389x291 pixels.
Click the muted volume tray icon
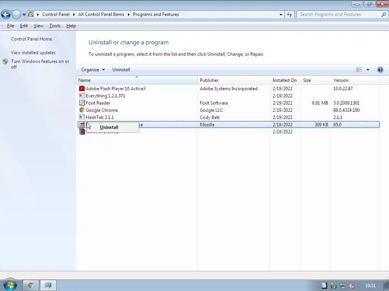click(351, 286)
